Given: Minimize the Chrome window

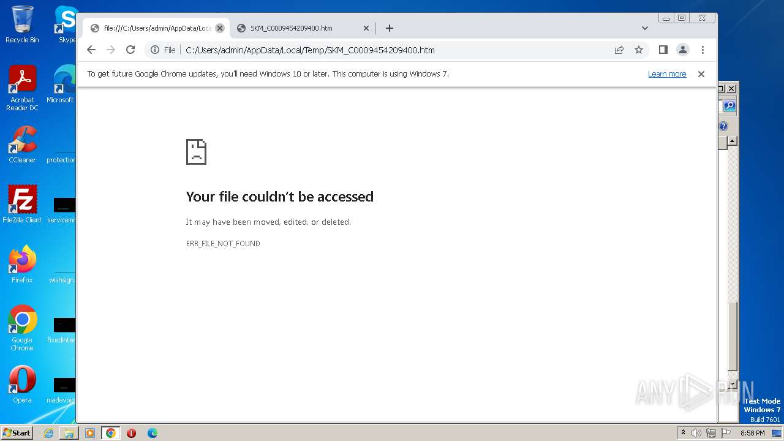Looking at the screenshot, I should coord(666,18).
